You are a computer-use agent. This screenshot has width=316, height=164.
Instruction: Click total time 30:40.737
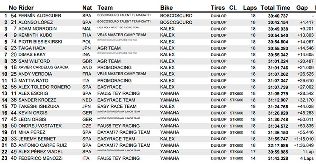278,16
